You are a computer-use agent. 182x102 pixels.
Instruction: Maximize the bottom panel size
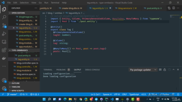173,70
